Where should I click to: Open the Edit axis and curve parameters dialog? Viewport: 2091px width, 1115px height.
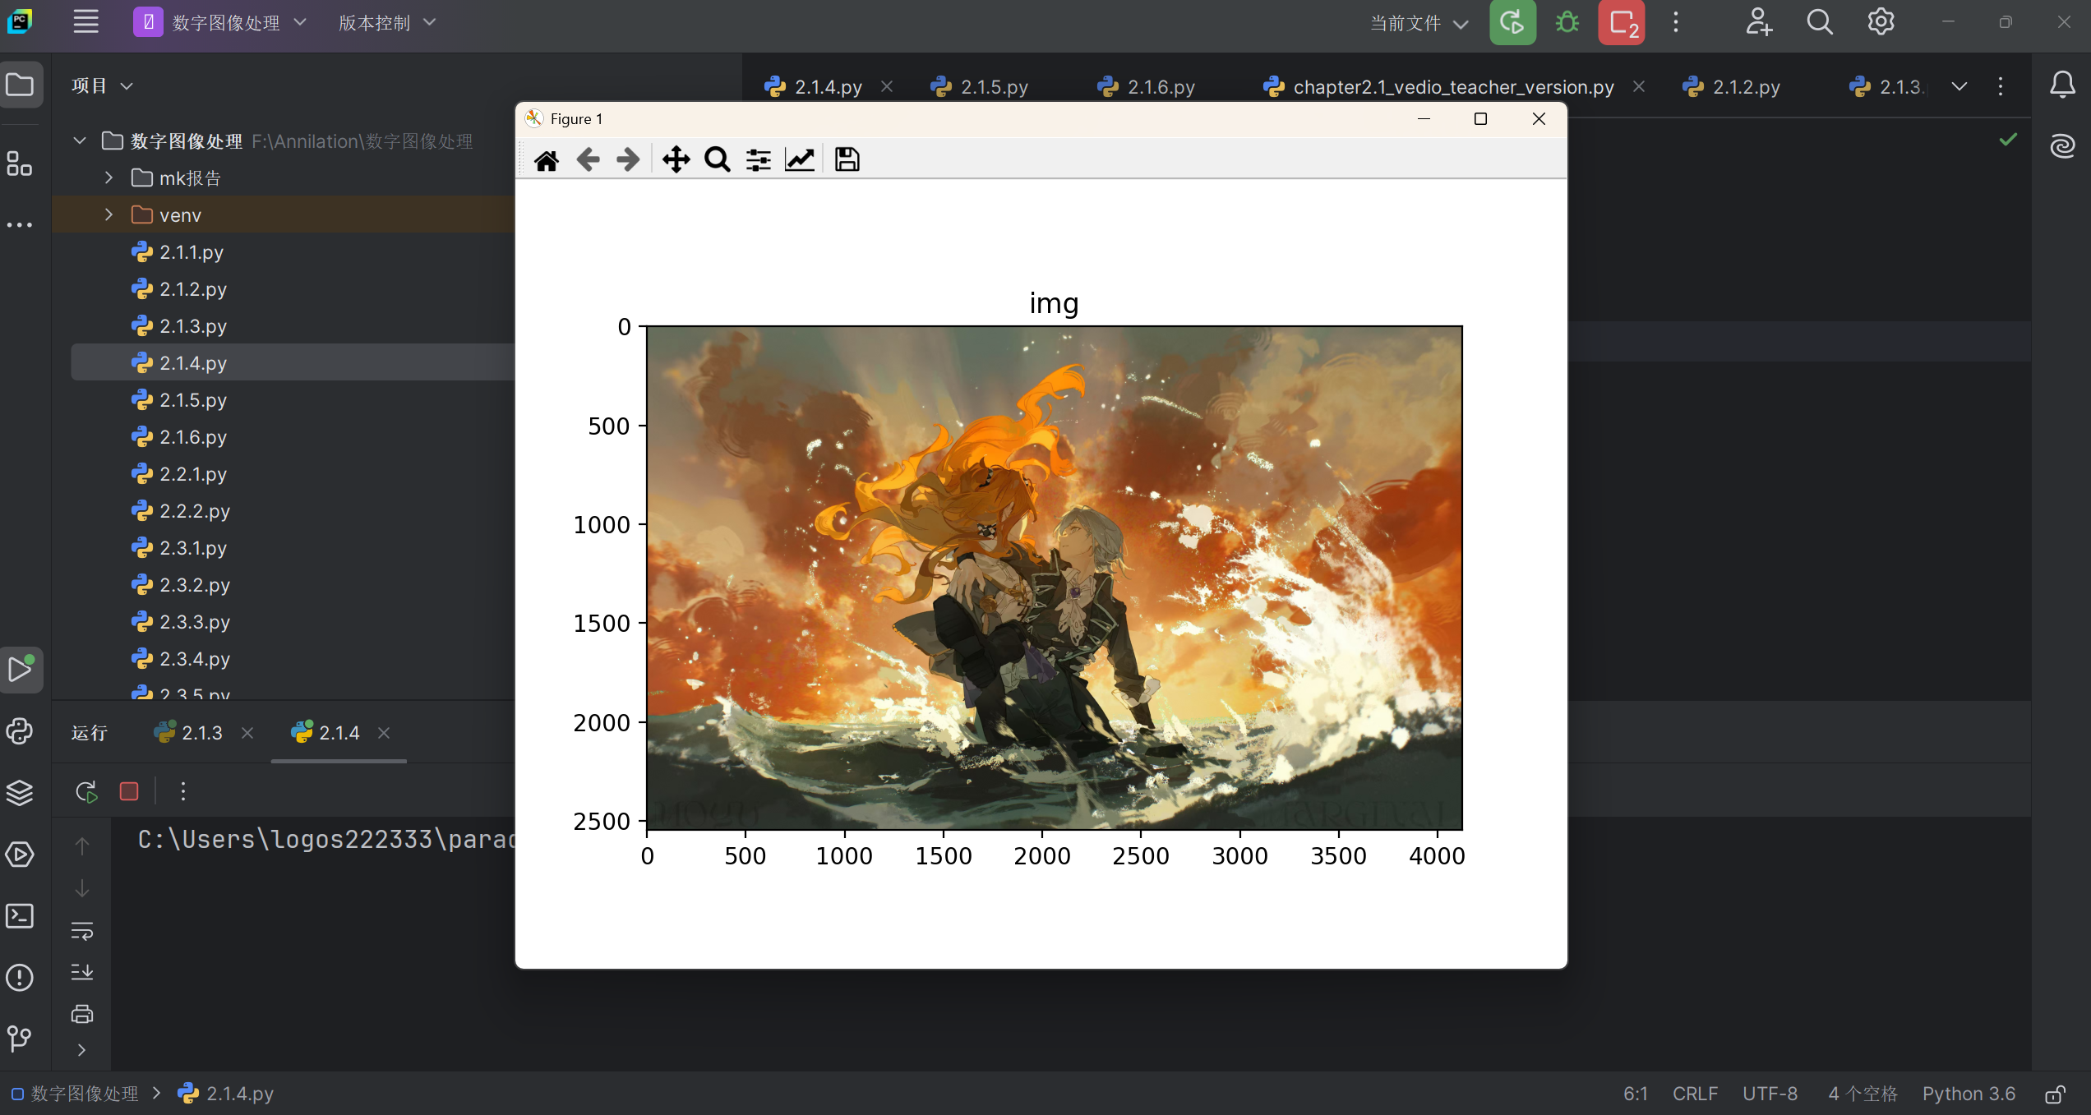pyautogui.click(x=799, y=159)
